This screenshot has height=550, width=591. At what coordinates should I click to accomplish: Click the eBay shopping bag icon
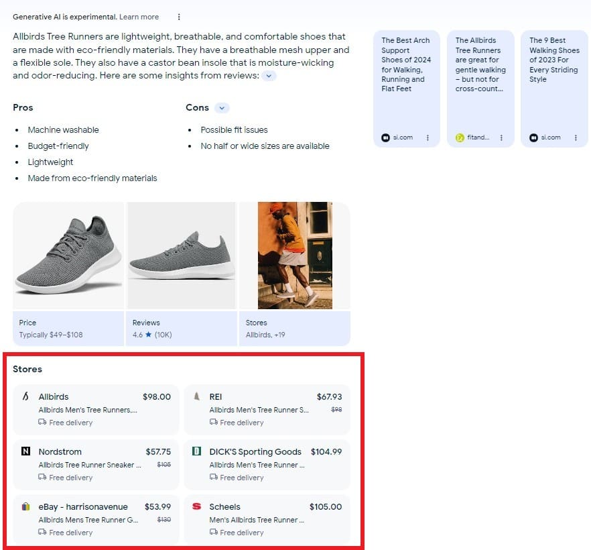[x=25, y=506]
